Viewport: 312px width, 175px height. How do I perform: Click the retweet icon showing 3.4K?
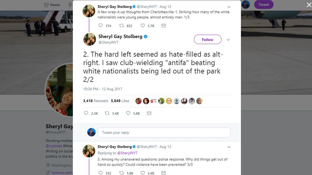(x=107, y=113)
